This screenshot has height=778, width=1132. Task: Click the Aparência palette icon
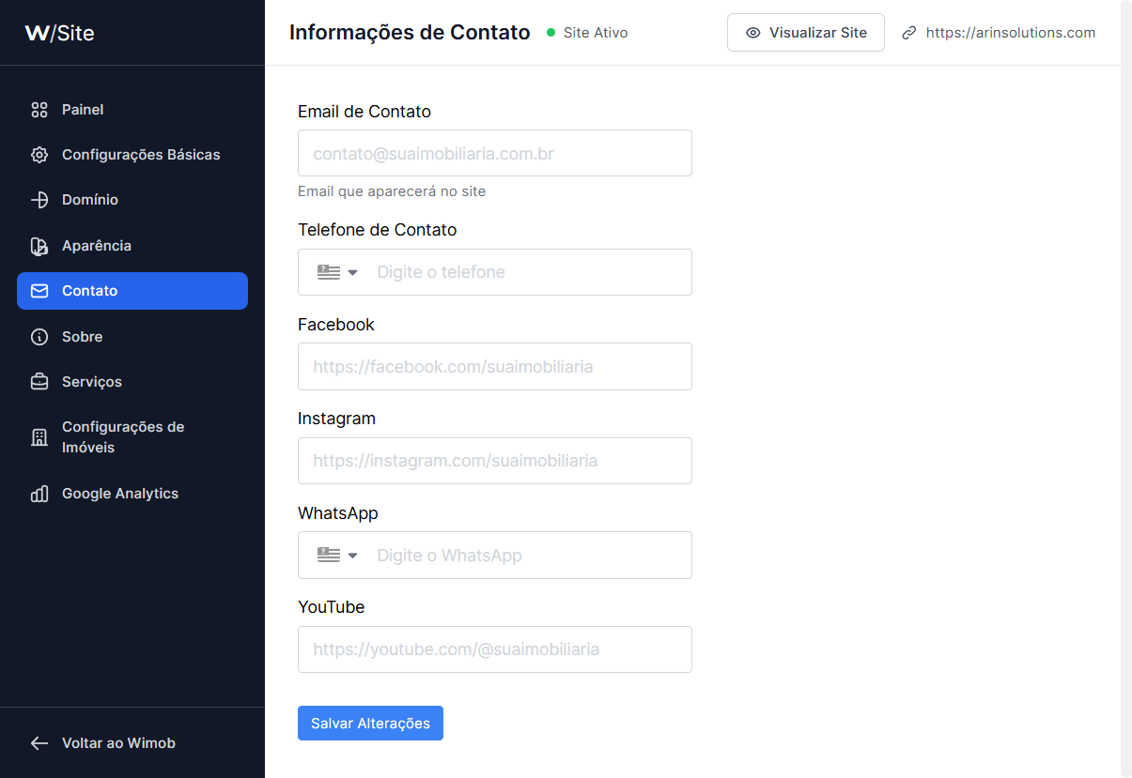(x=39, y=246)
